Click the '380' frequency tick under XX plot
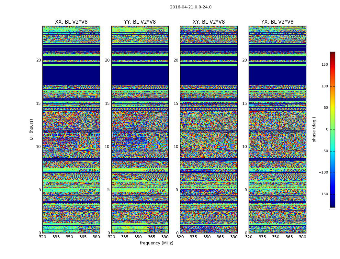 (x=96, y=237)
